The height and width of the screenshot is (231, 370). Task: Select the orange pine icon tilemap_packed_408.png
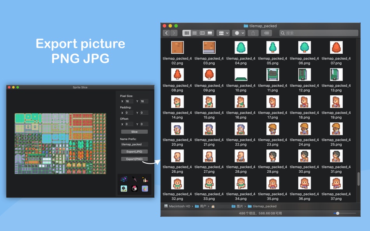point(177,74)
